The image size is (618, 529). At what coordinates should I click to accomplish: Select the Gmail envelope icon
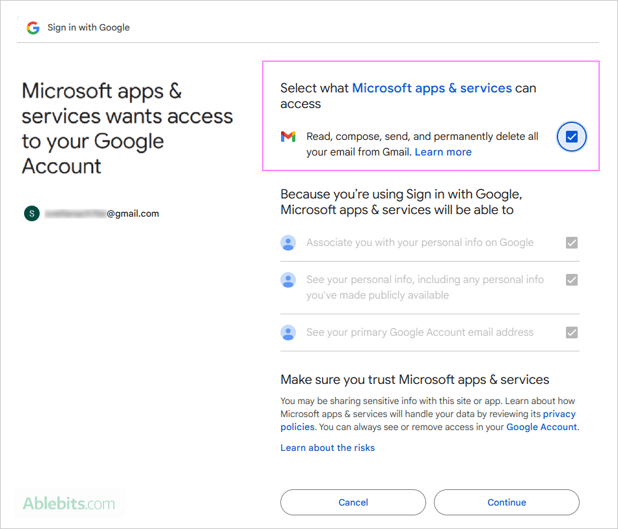point(288,137)
